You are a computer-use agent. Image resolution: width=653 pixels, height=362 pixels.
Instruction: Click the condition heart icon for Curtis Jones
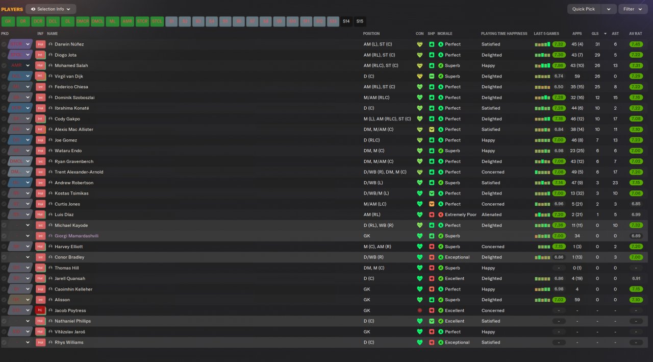point(420,204)
